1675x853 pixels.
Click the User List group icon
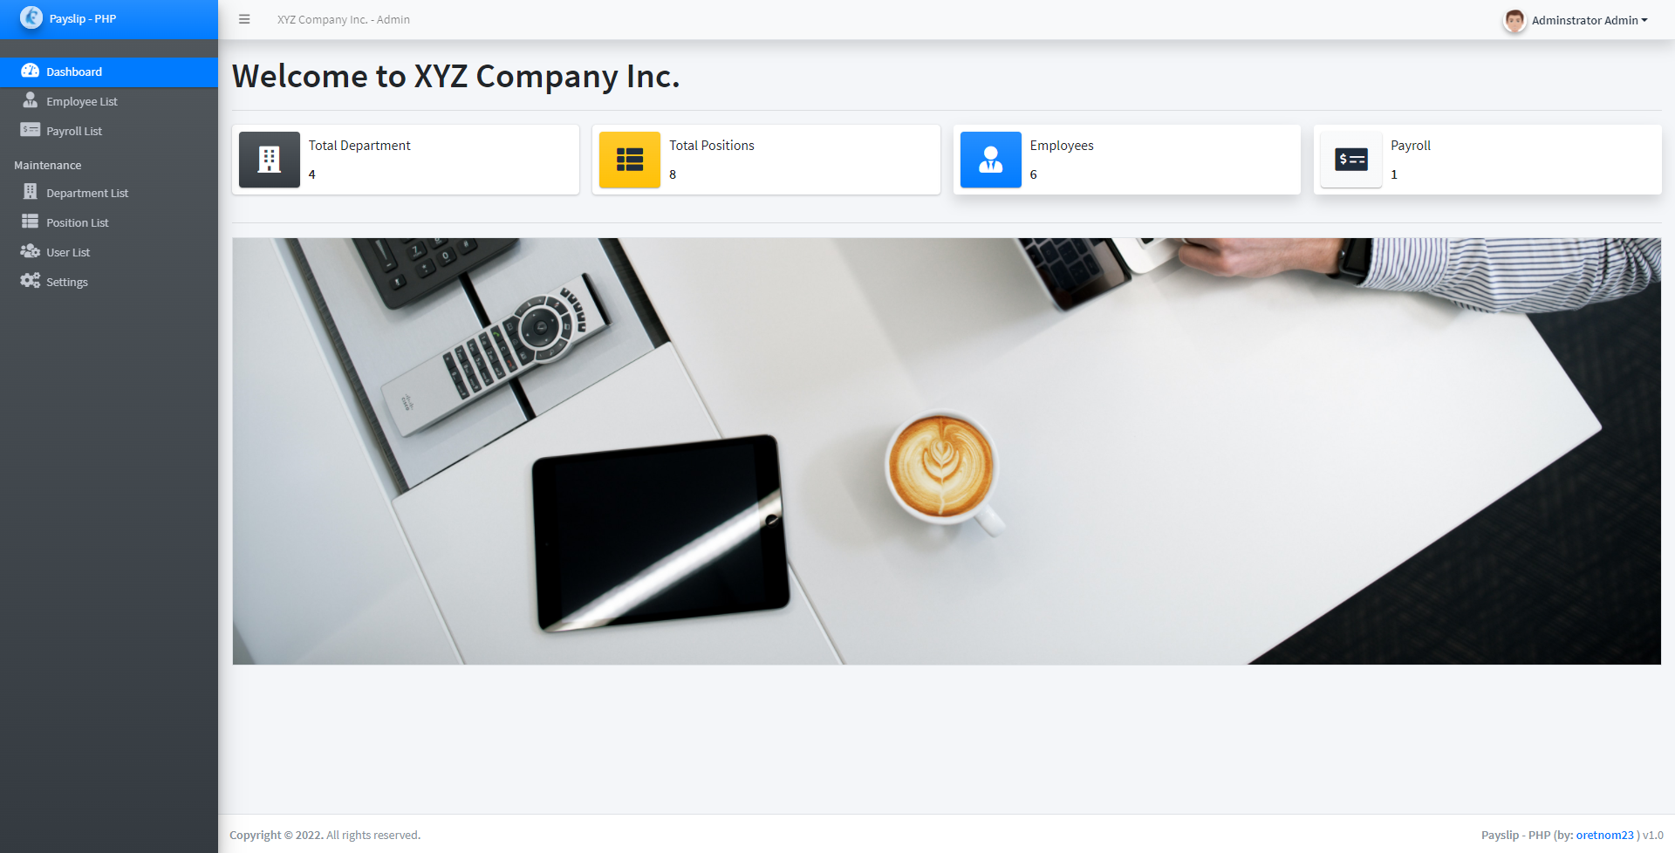31,251
